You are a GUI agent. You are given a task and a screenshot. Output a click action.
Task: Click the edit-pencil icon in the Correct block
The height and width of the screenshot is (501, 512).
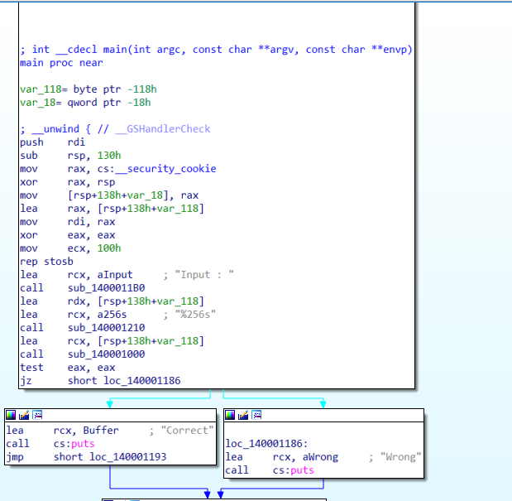point(24,415)
